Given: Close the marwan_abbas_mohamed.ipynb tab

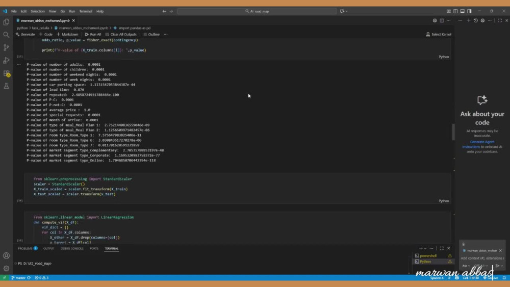Looking at the screenshot, I should (73, 20).
